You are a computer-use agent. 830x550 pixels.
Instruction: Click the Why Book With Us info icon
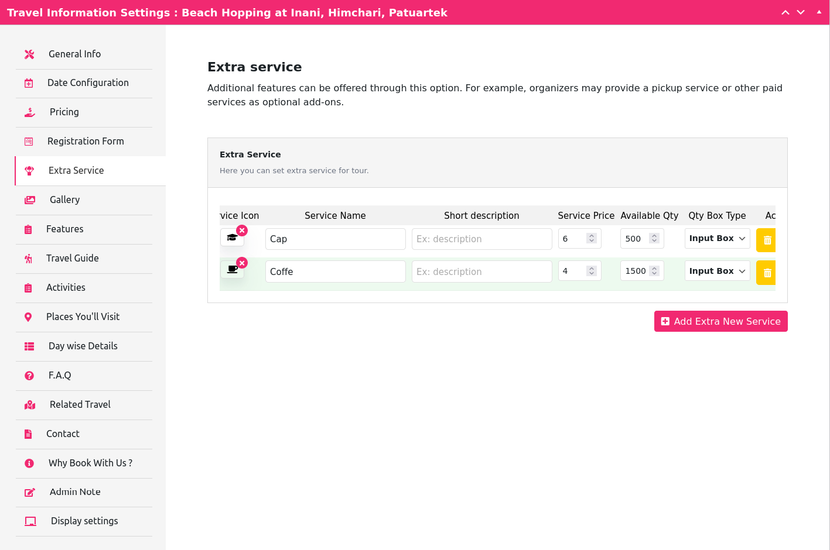click(x=29, y=463)
